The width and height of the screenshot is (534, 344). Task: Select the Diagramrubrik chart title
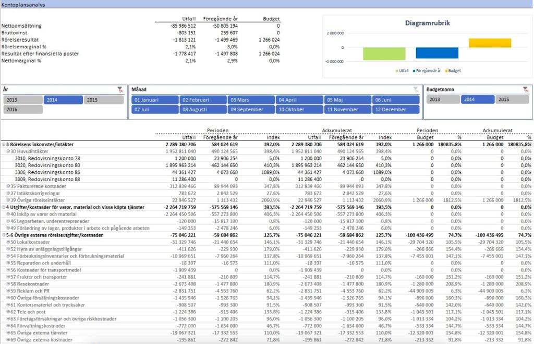(428, 23)
